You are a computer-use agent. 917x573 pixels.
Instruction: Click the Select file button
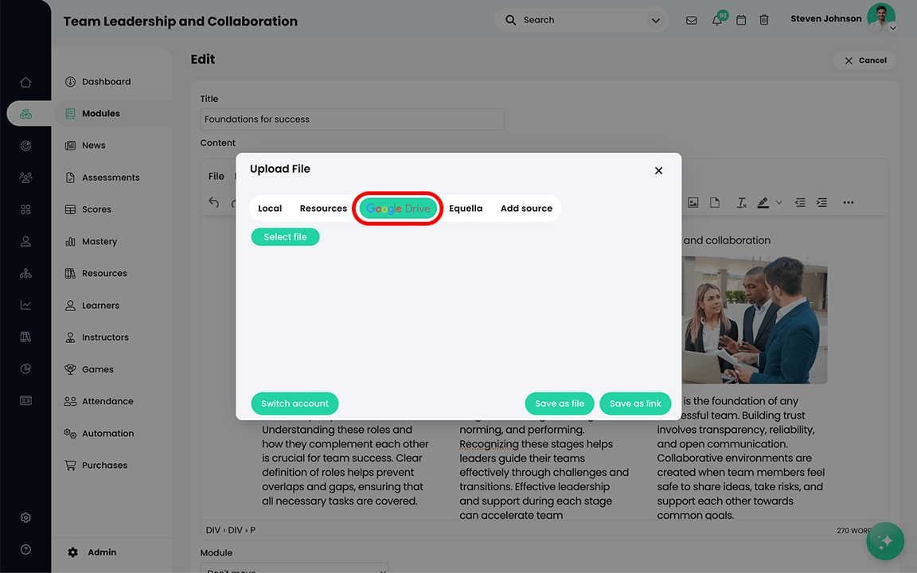pos(285,236)
